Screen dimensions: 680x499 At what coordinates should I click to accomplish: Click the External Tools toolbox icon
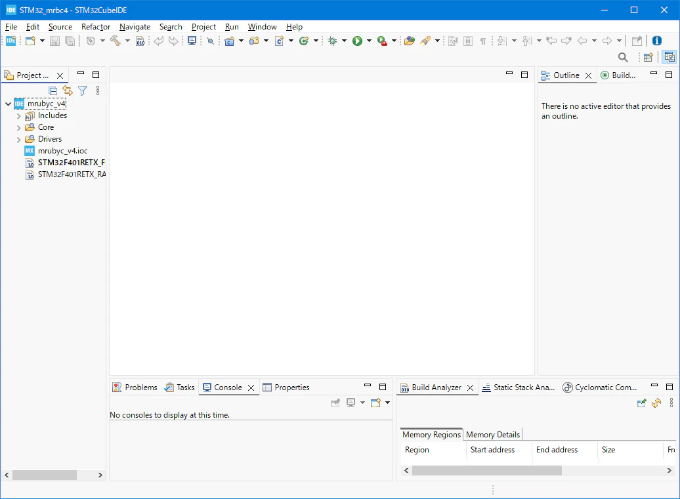click(x=382, y=41)
